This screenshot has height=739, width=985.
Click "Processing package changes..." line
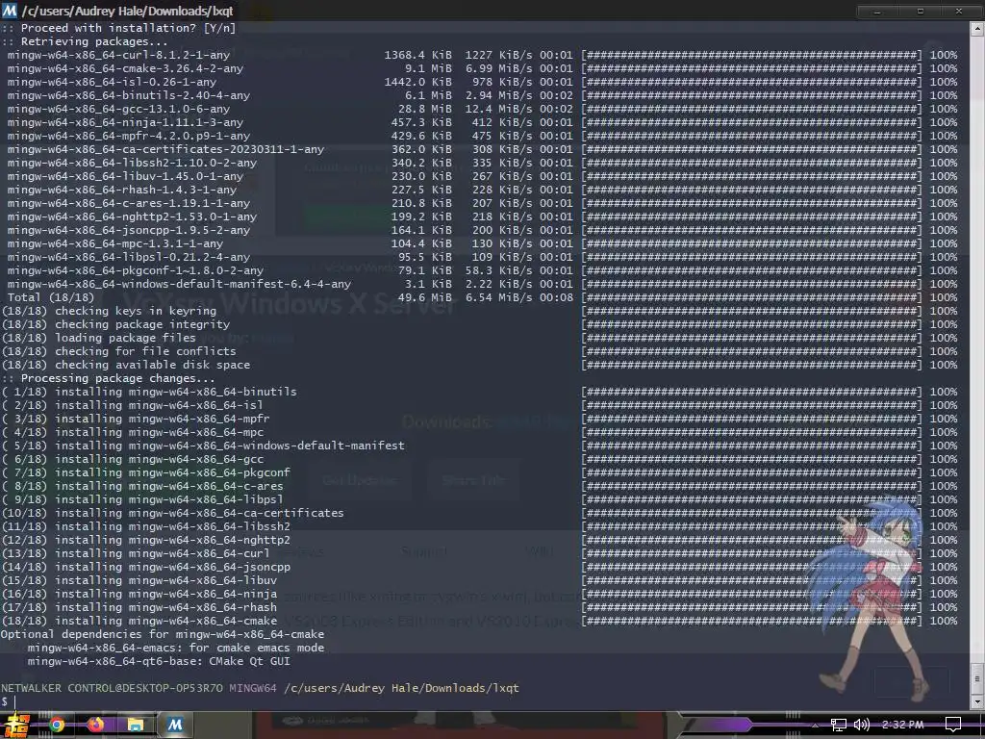click(x=108, y=378)
